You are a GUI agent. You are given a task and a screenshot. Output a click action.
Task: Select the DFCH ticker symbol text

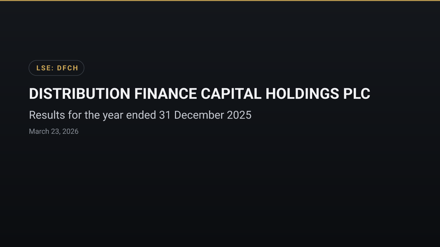point(68,68)
